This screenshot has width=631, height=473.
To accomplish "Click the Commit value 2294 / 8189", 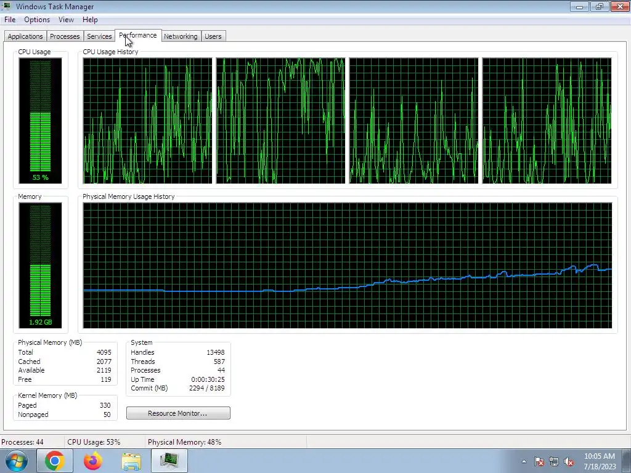I will click(207, 389).
